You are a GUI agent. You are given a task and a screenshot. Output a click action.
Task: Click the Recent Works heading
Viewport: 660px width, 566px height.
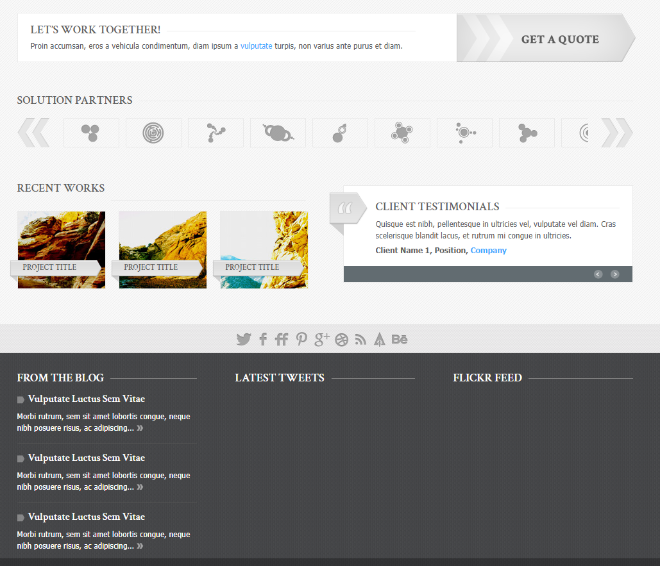point(60,188)
